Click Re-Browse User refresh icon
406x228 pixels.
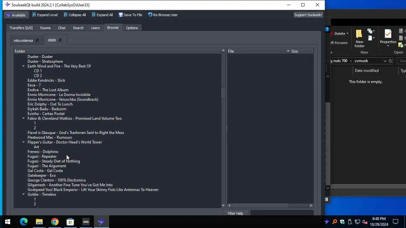(x=150, y=15)
